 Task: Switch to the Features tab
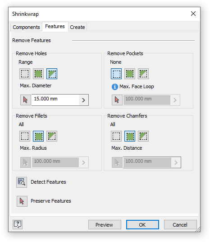[x=55, y=27]
